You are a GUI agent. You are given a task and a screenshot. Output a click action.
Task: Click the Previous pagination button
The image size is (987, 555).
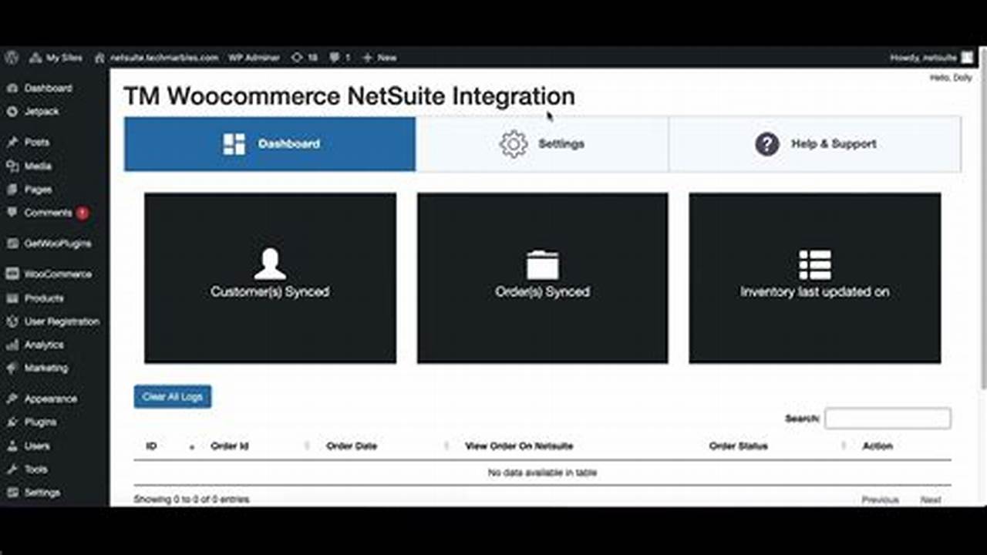[x=880, y=499]
